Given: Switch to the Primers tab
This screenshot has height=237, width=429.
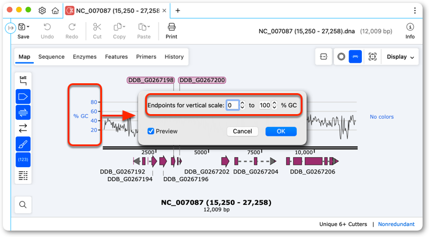Looking at the screenshot, I should click(x=146, y=57).
